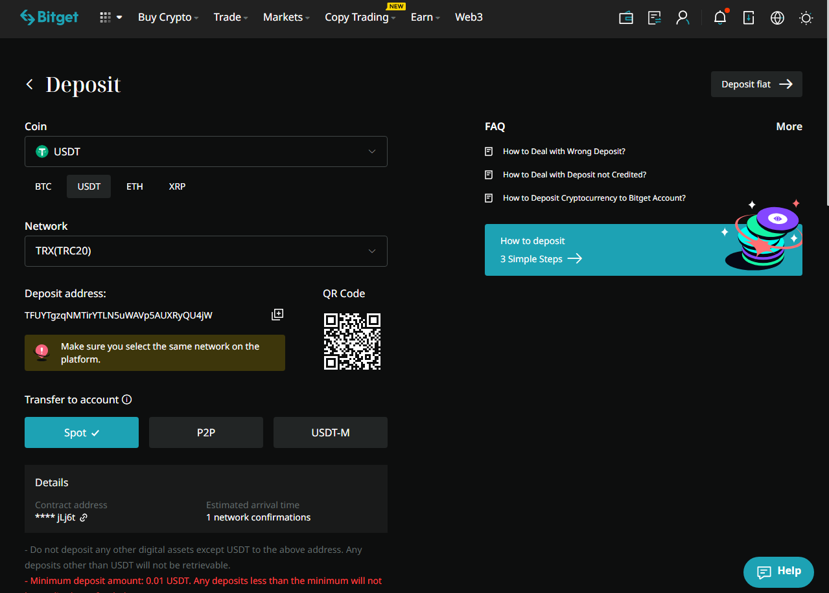
Task: Open How to Deal with Deposit not Credited
Action: pos(574,175)
